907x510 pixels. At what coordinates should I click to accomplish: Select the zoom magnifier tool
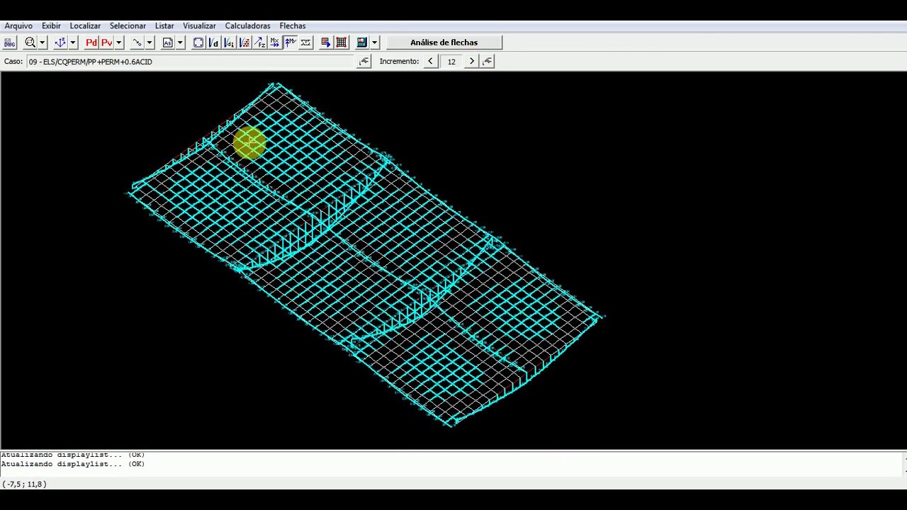[x=30, y=42]
